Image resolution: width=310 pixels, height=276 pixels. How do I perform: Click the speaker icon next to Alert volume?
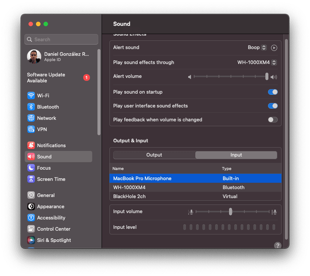pyautogui.click(x=190, y=76)
